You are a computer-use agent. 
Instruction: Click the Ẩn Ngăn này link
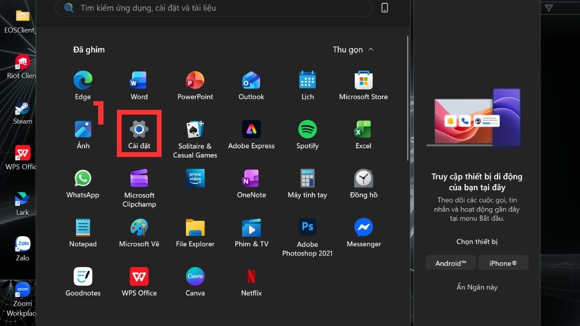[x=477, y=287]
